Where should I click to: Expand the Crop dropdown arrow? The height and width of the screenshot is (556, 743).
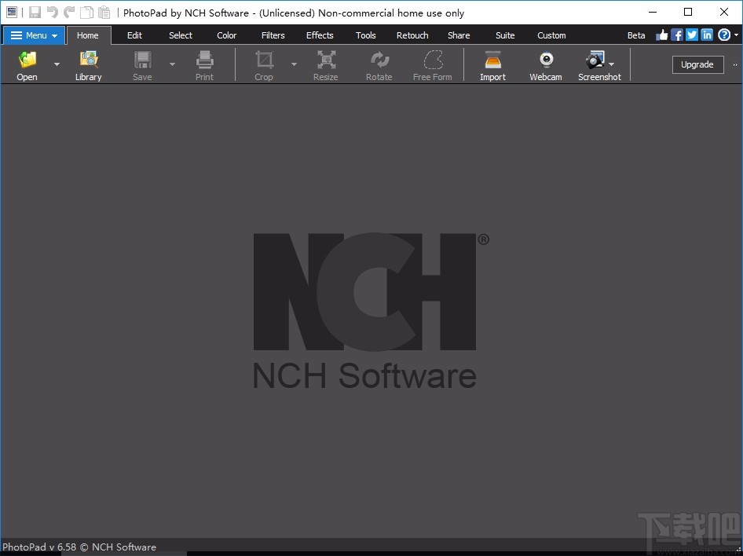coord(295,64)
